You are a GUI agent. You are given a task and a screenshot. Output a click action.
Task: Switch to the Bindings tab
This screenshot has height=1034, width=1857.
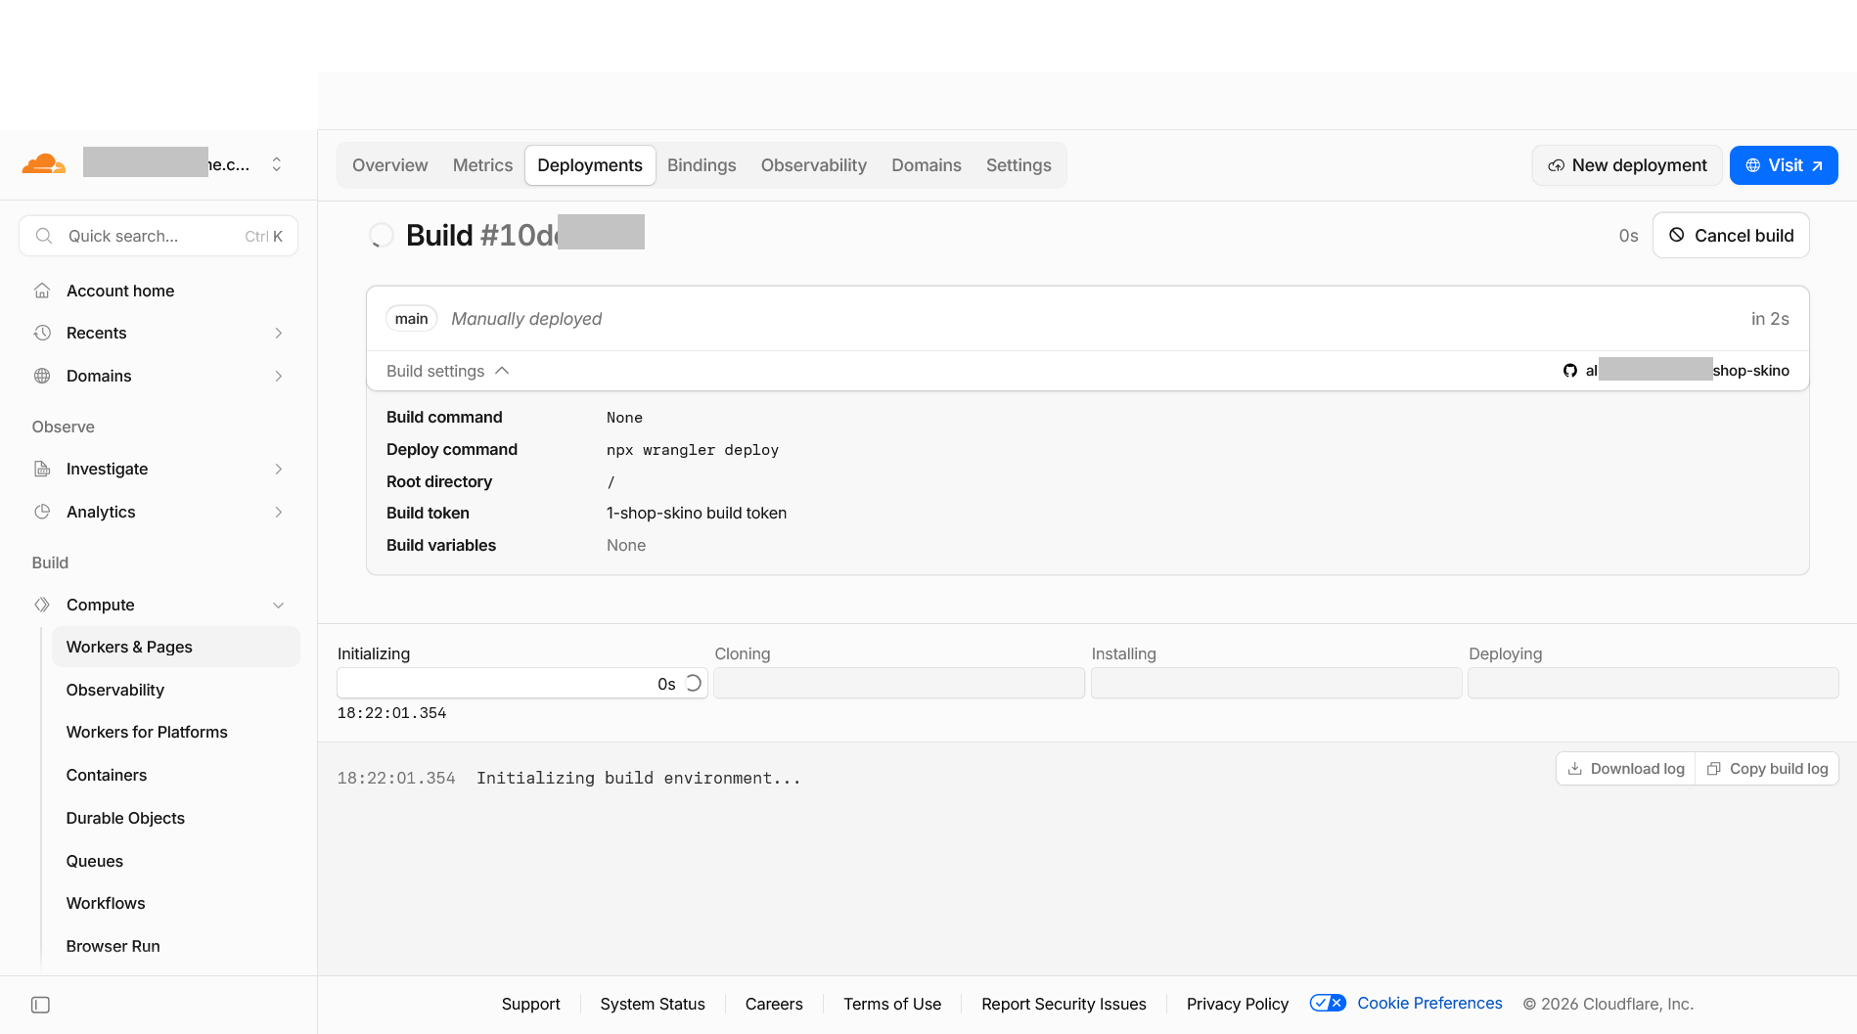pyautogui.click(x=702, y=165)
